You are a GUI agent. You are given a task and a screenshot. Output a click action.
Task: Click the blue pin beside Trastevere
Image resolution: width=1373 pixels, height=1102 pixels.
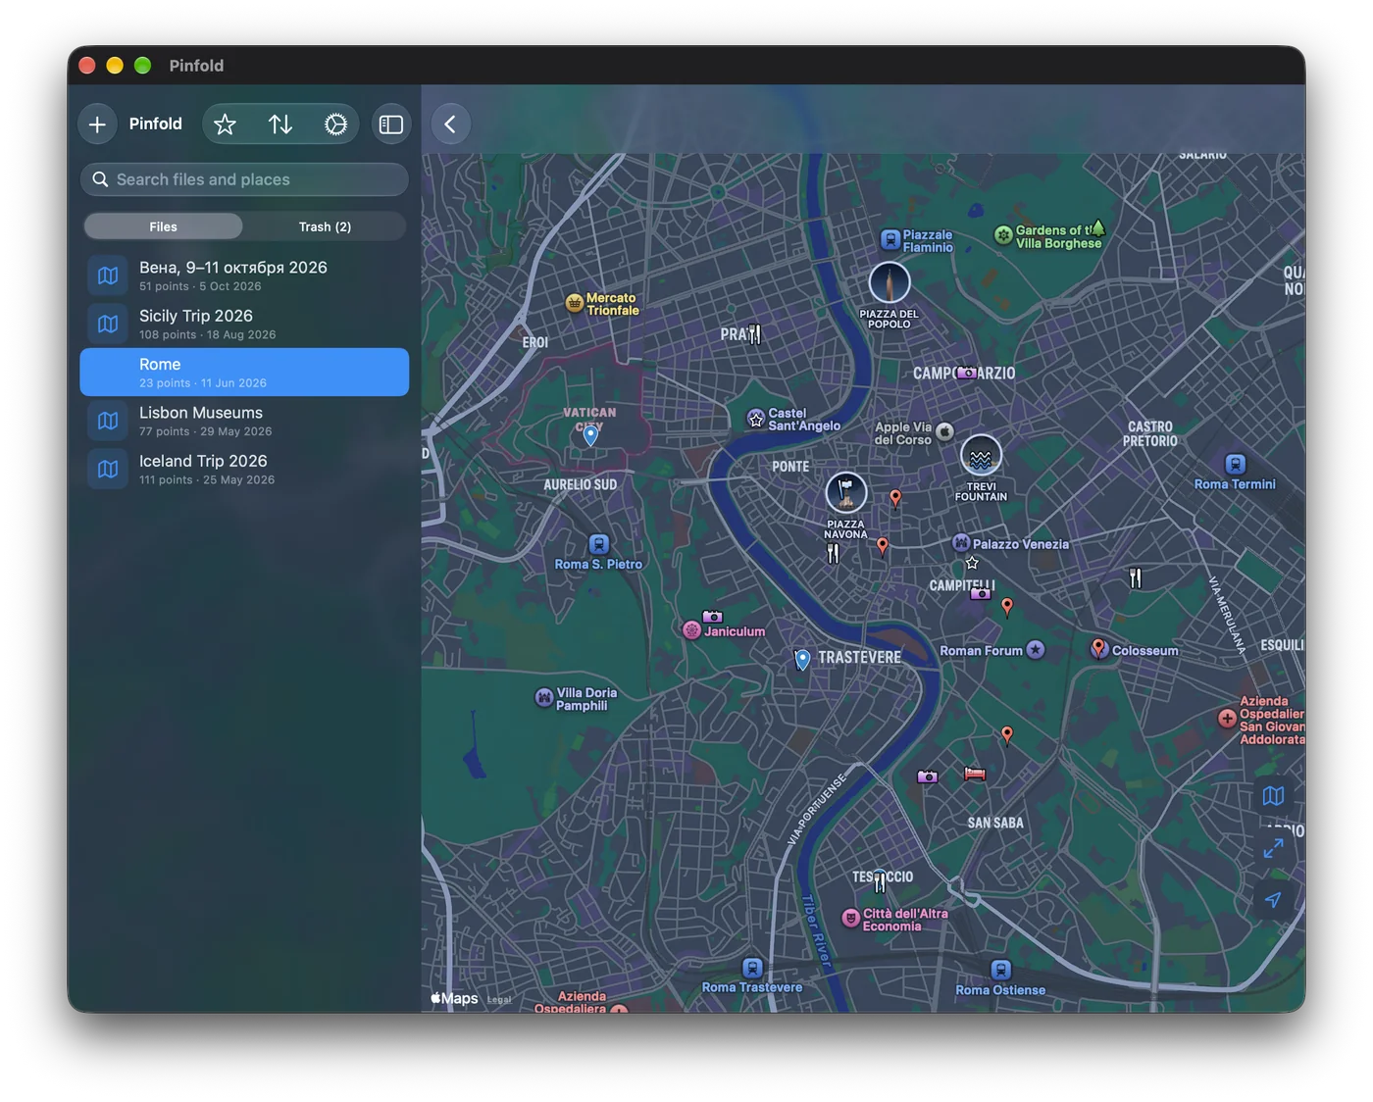click(802, 660)
